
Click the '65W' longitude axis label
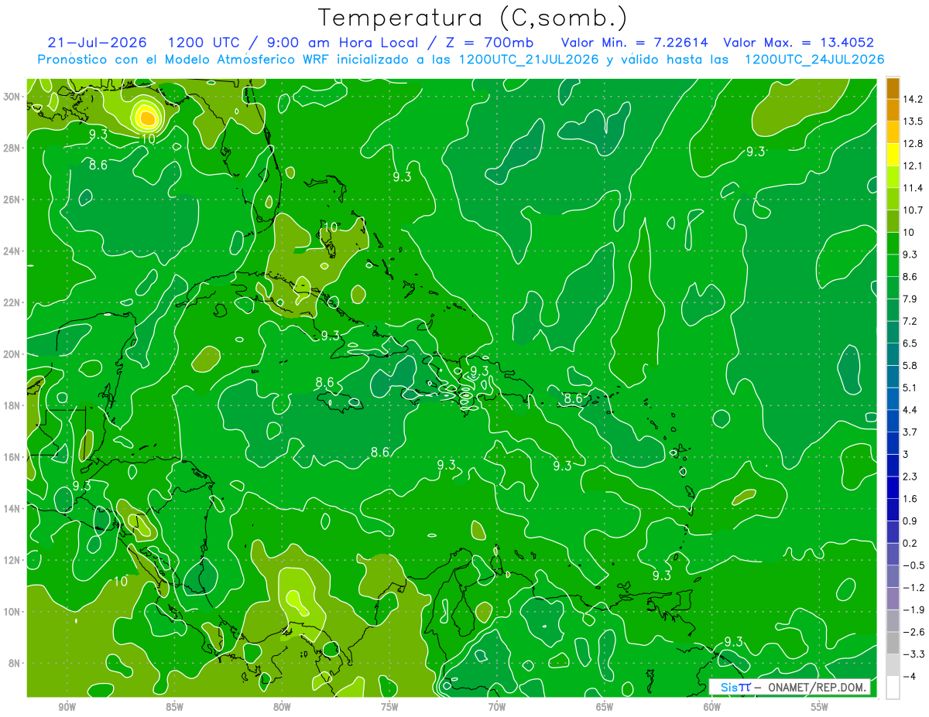605,706
